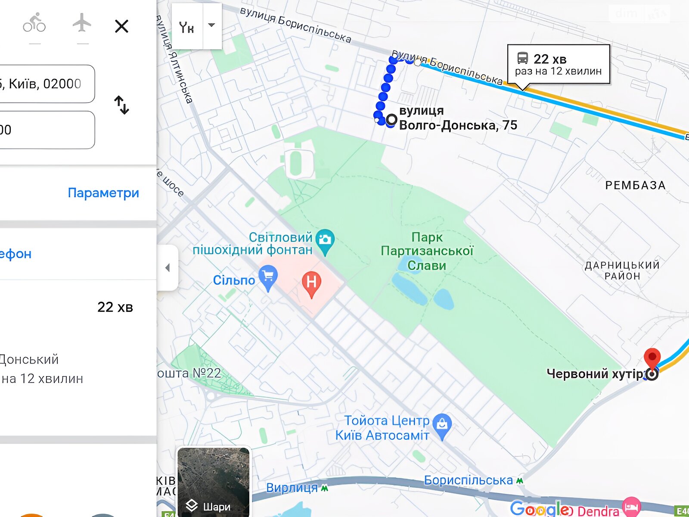Viewport: 689px width, 517px height.
Task: Click the Ук keyboard language button
Action: [187, 27]
